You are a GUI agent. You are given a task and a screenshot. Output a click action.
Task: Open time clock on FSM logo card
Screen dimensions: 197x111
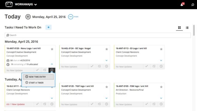[x=161, y=104]
